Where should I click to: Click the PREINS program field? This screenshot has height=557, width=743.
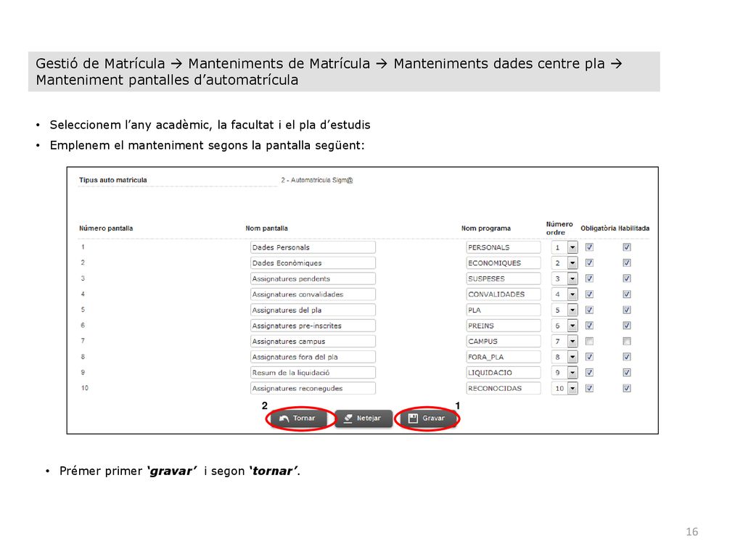pyautogui.click(x=504, y=326)
